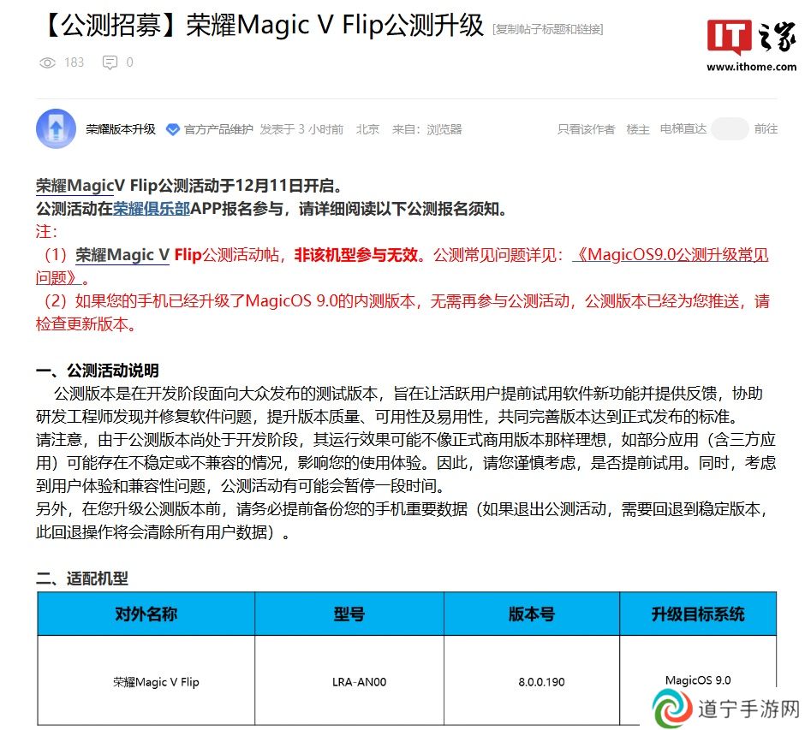Click the view count 183
Screen dimensions: 811x730
(x=74, y=62)
